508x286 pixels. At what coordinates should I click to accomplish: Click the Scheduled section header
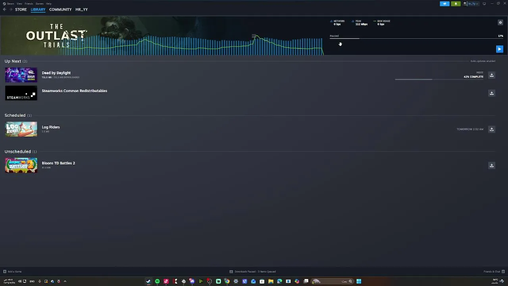18,115
